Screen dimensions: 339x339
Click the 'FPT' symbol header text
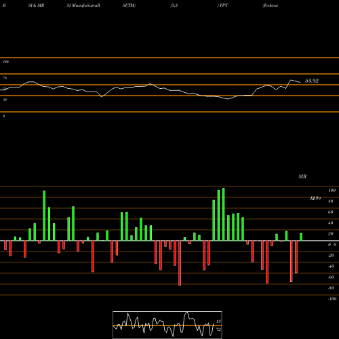223,5
